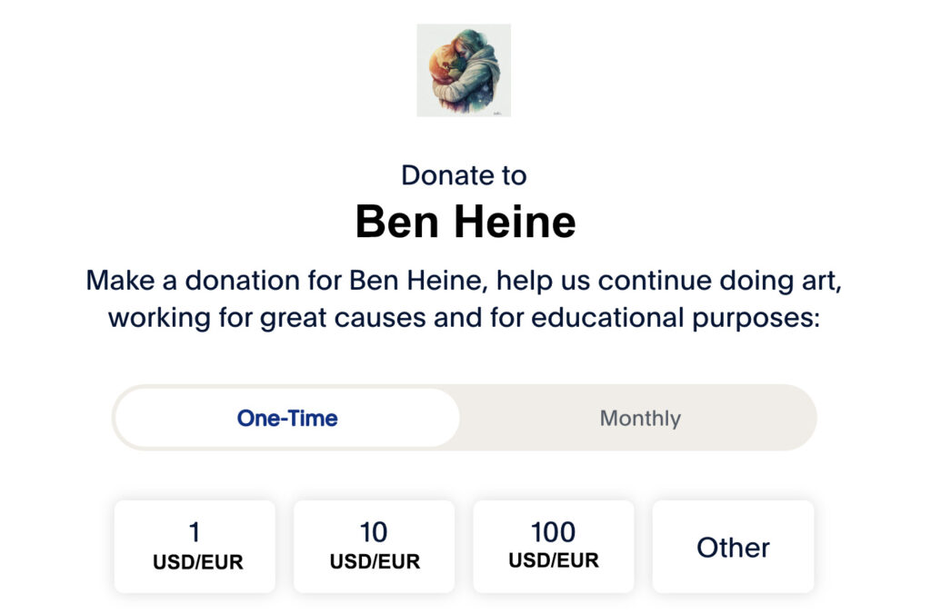931x614 pixels.
Task: Select the 100 USD/EUR donation amount
Action: 553,547
